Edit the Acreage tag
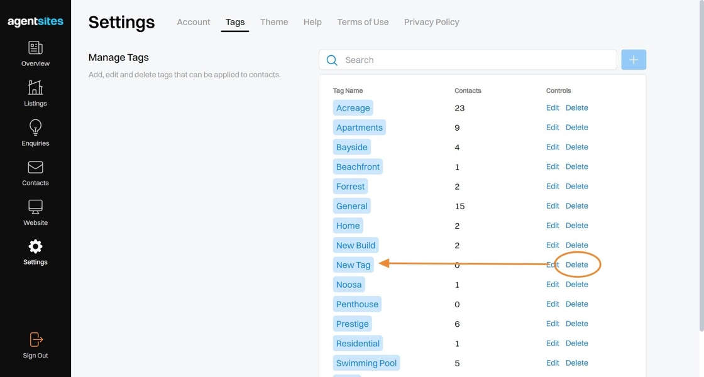Image resolution: width=704 pixels, height=377 pixels. coord(553,108)
